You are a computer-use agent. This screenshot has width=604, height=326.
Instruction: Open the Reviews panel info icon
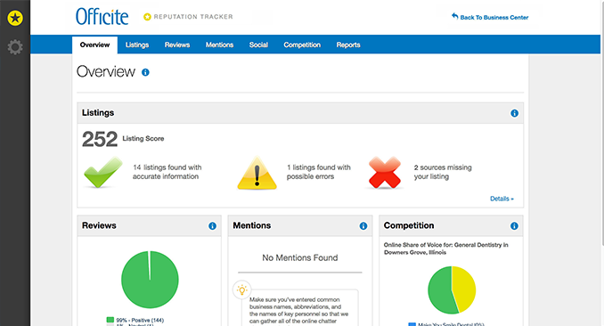pyautogui.click(x=212, y=226)
